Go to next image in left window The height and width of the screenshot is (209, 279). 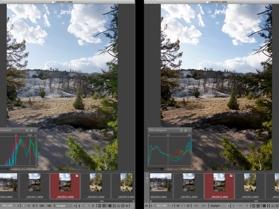tap(18, 206)
